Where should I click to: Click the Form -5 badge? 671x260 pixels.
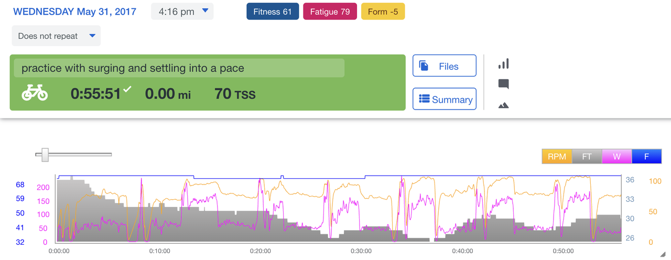[x=383, y=12]
